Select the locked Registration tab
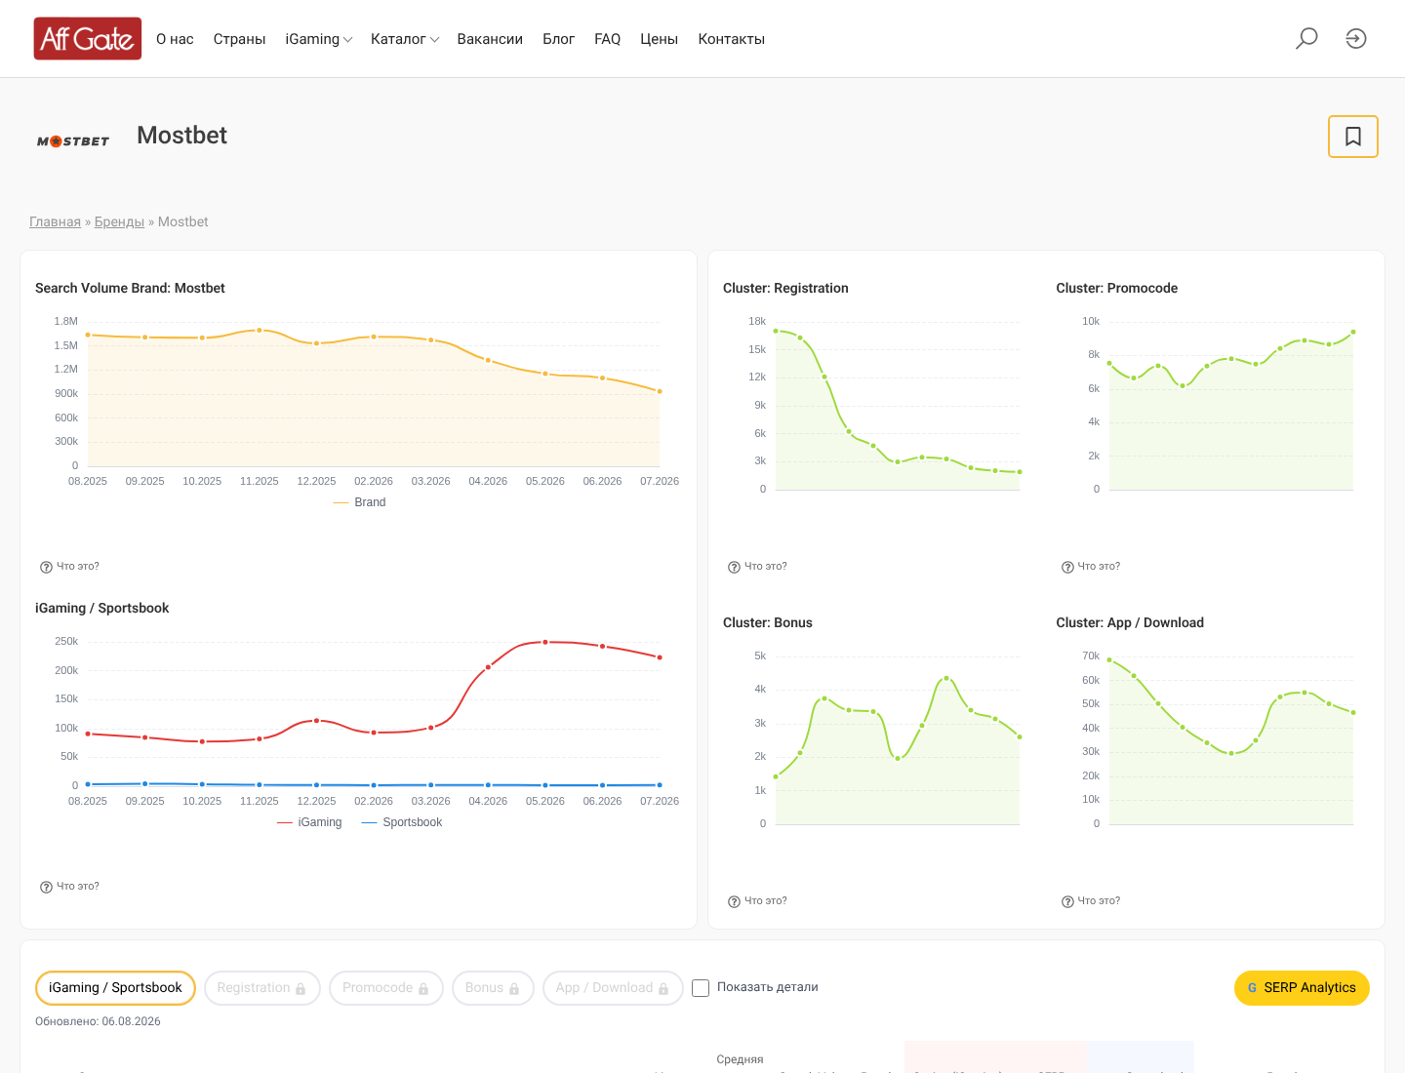 [x=261, y=988]
